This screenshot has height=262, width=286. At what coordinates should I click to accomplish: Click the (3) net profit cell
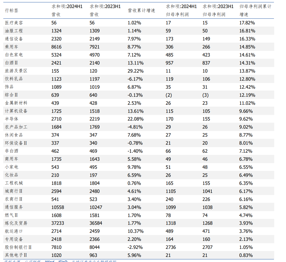205,95
